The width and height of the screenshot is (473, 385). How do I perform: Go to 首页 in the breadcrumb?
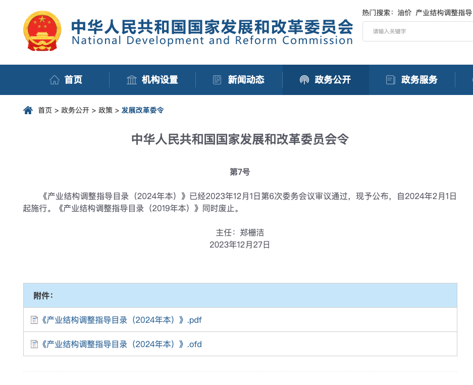(45, 110)
